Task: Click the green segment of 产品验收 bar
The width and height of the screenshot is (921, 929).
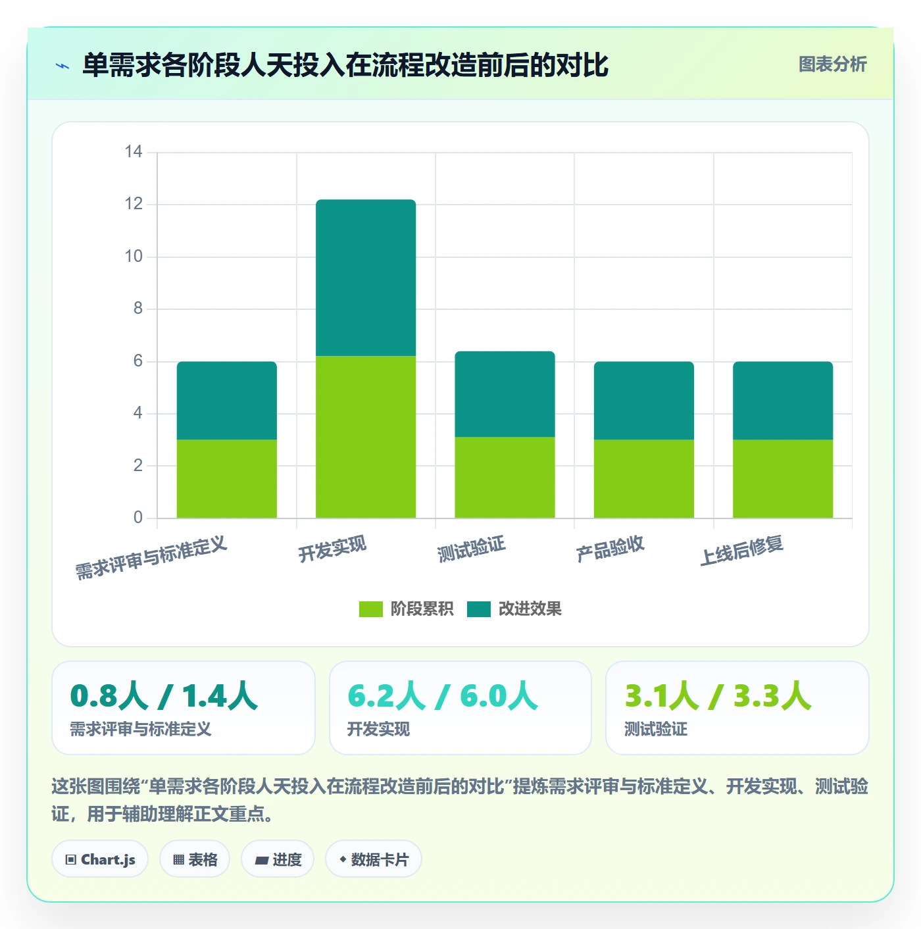Action: (644, 479)
